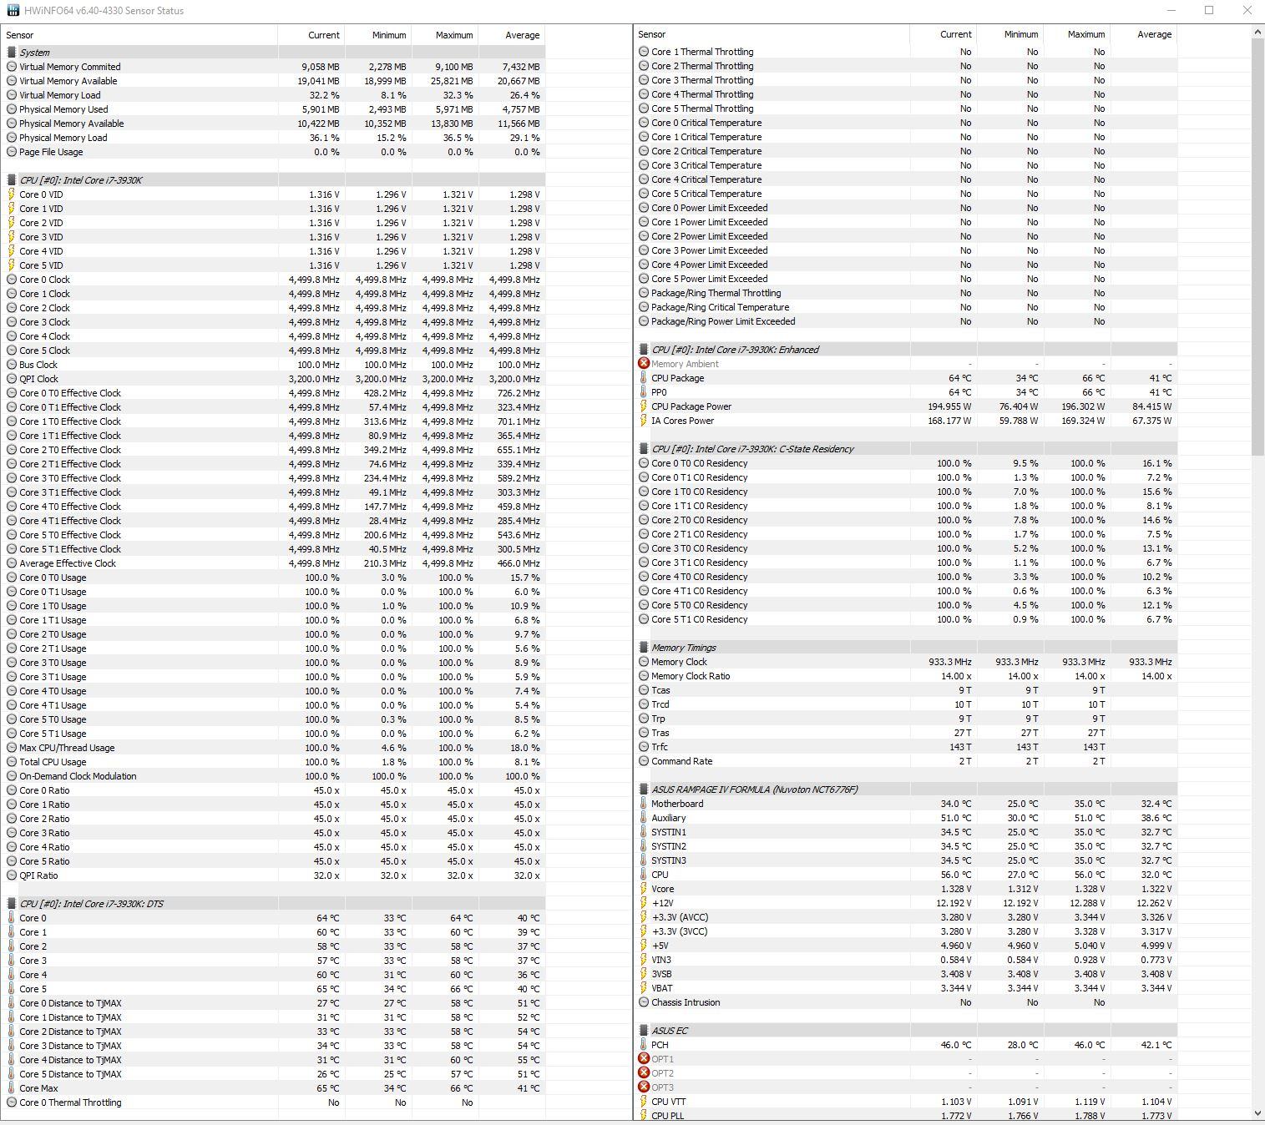The image size is (1265, 1125).
Task: Select the Core 4 Ratio row
Action: point(274,847)
